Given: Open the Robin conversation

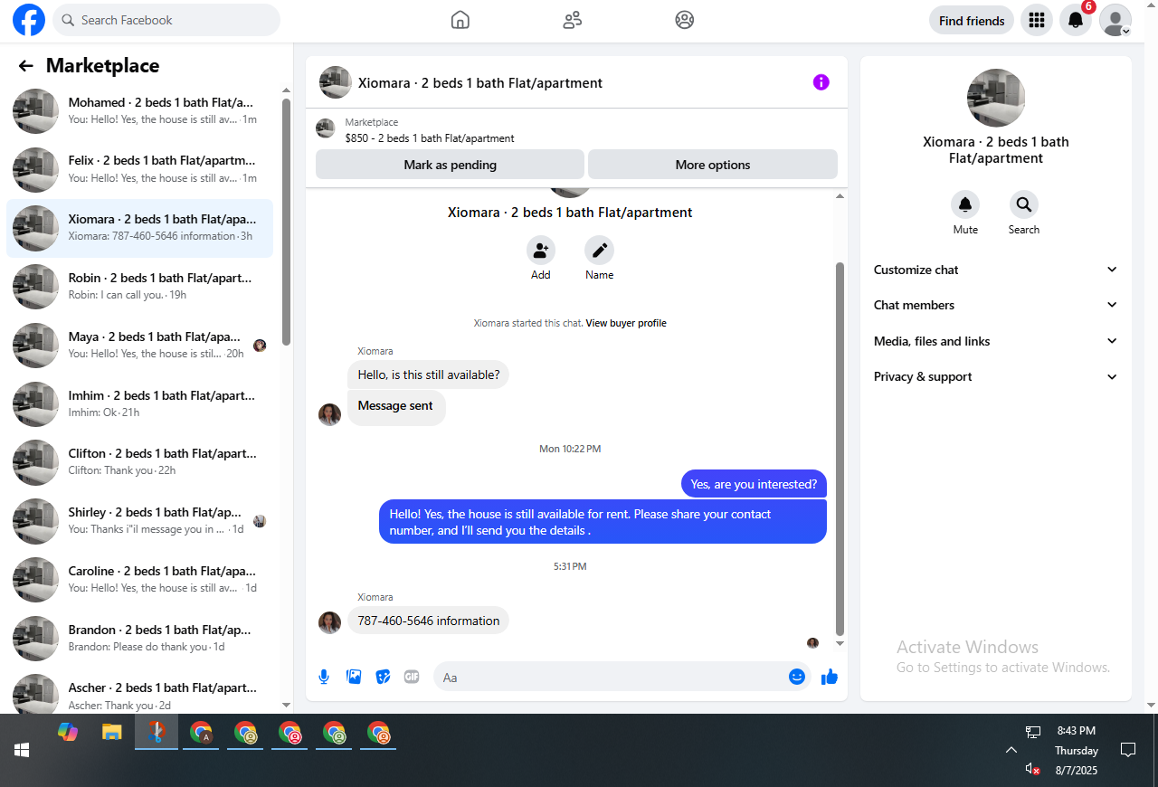Looking at the screenshot, I should 140,286.
